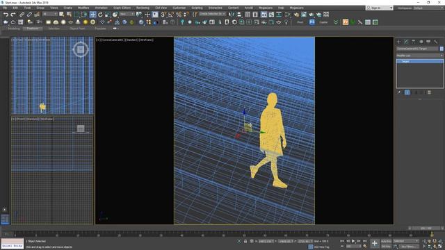Open the Named Selection Sets dropdown
The image size is (445, 250).
(212, 14)
